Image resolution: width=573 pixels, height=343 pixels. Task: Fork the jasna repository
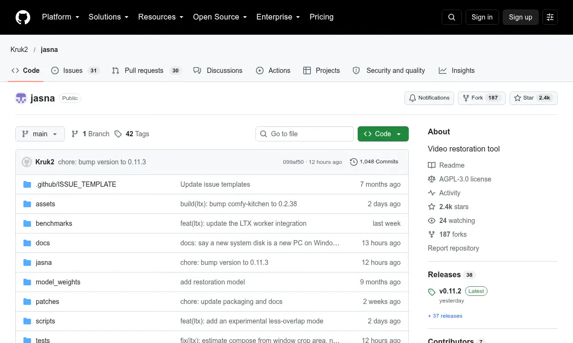481,98
